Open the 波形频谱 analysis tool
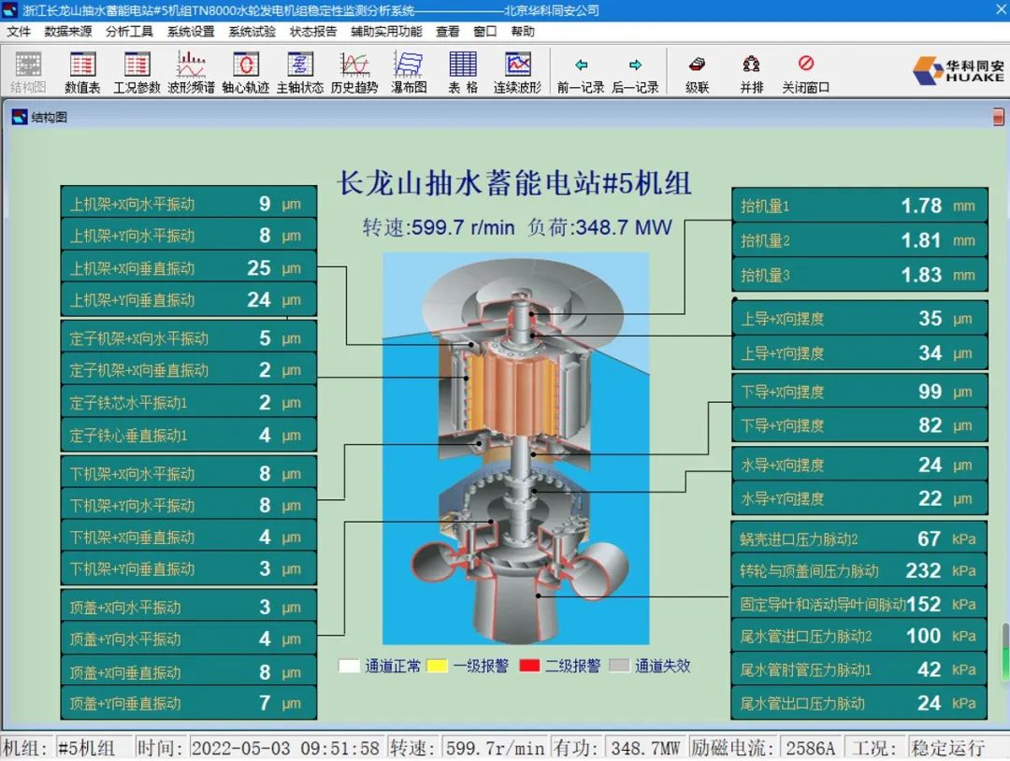This screenshot has height=761, width=1010. pos(191,72)
